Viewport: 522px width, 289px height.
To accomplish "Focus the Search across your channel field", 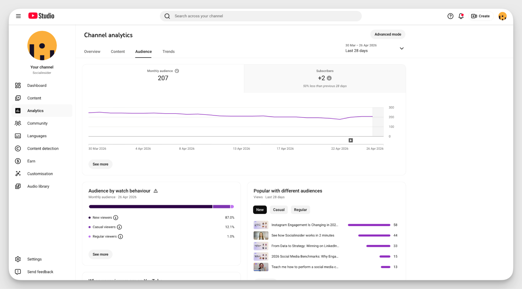I will (261, 16).
